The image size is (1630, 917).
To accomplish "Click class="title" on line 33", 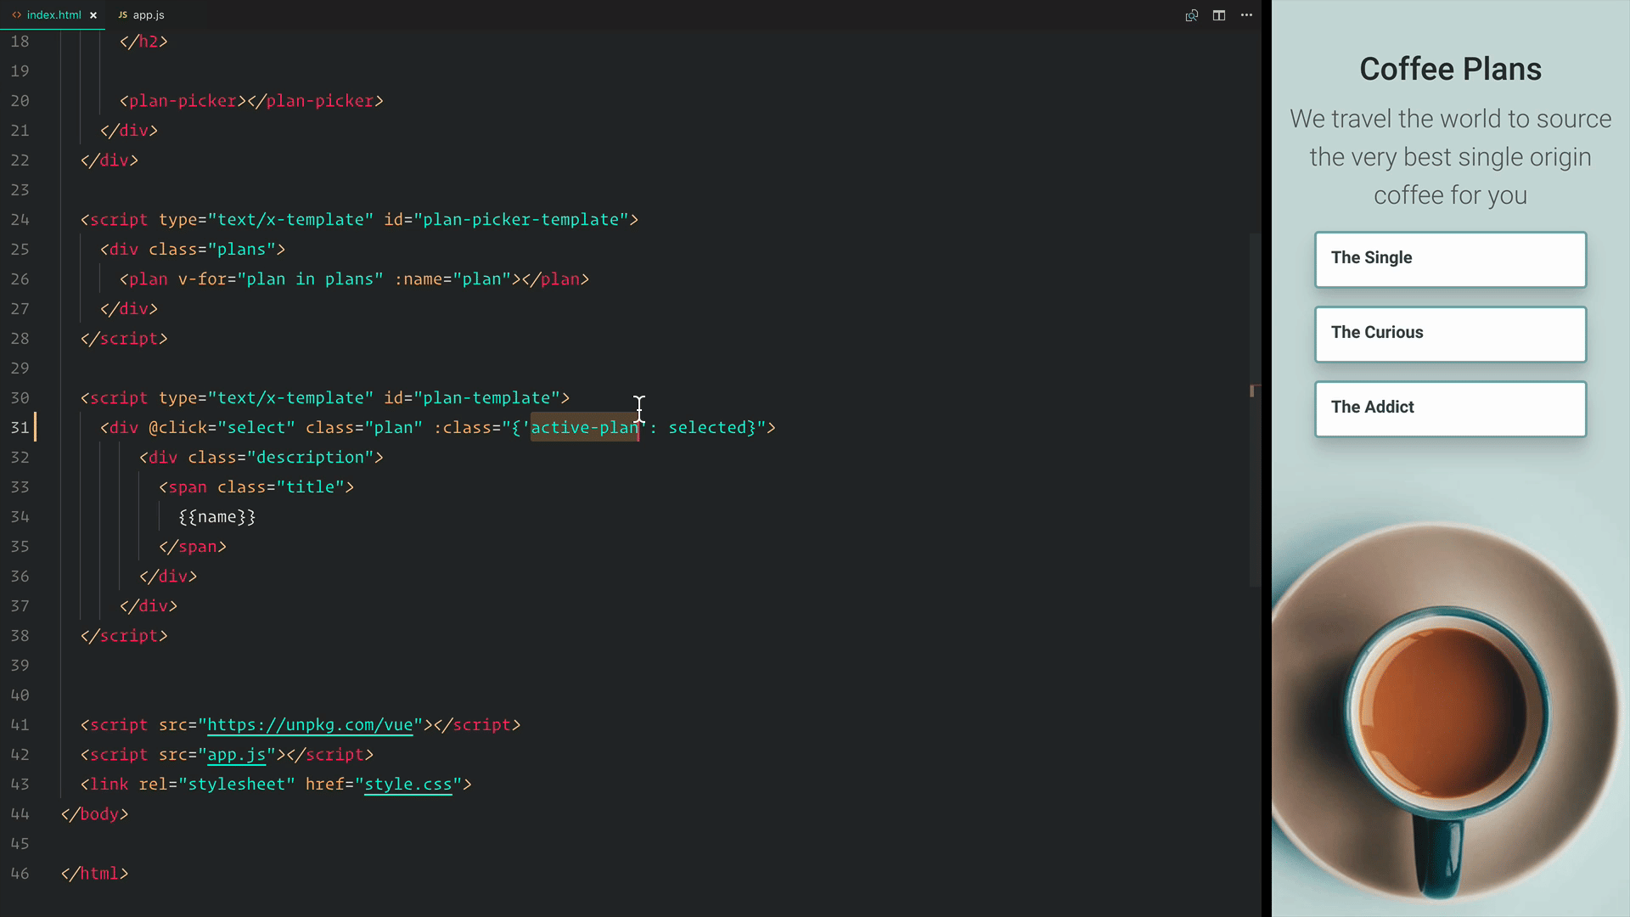I will (x=281, y=487).
